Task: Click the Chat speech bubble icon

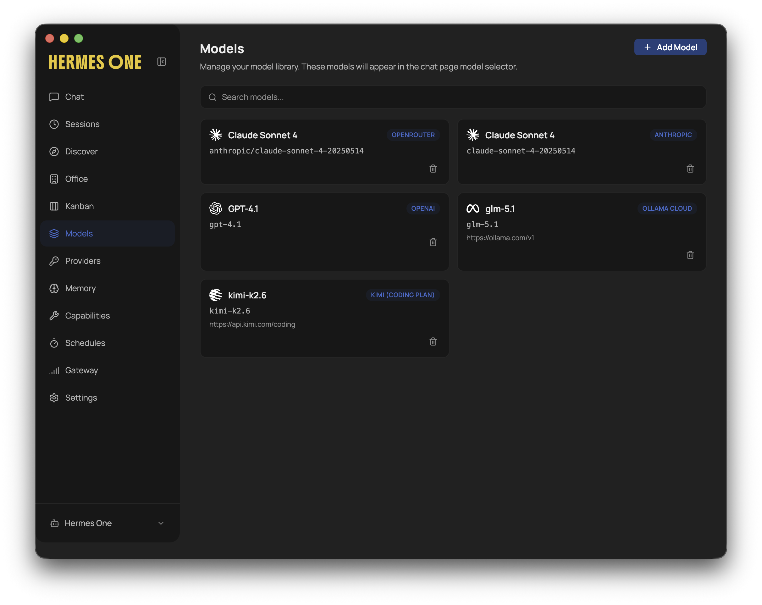Action: point(54,97)
